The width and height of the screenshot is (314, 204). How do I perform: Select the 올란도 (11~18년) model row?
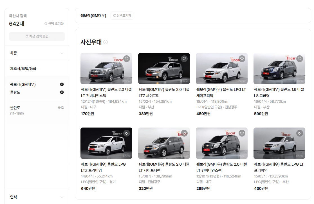(37, 110)
